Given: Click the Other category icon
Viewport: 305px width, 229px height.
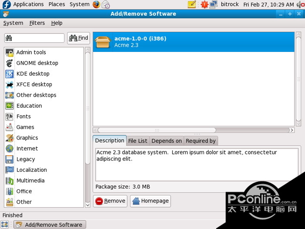Looking at the screenshot, I should [x=9, y=202].
